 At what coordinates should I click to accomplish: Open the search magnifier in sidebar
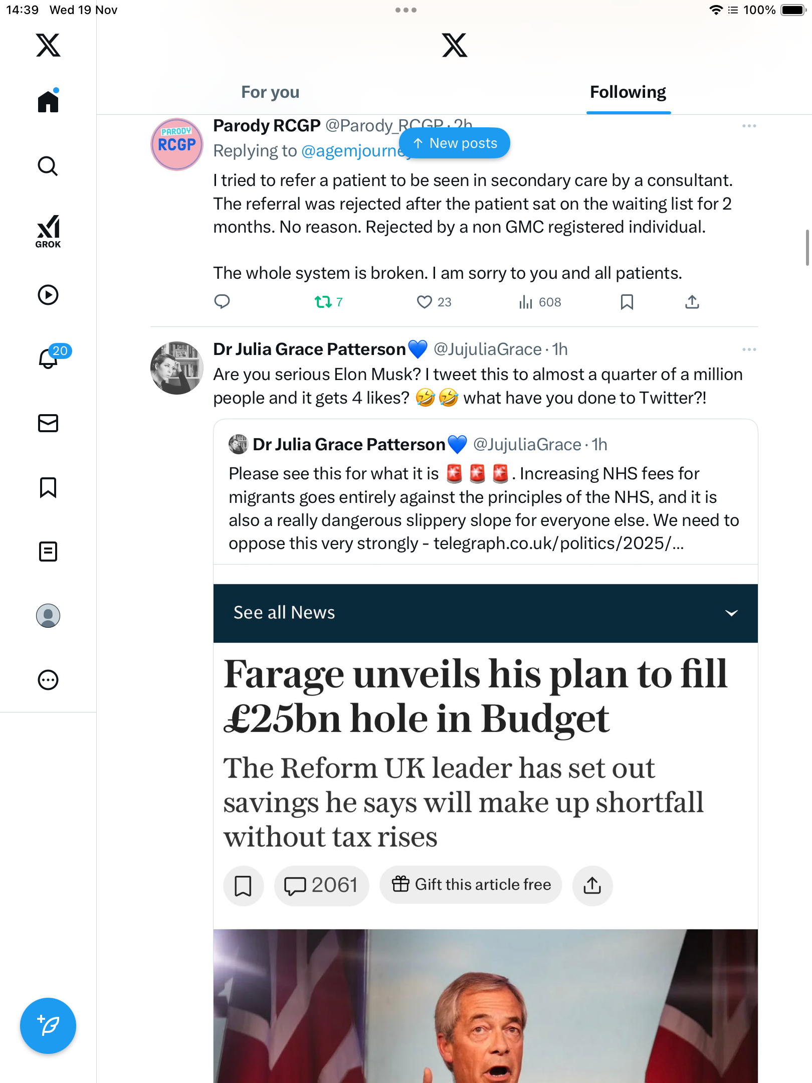point(48,166)
